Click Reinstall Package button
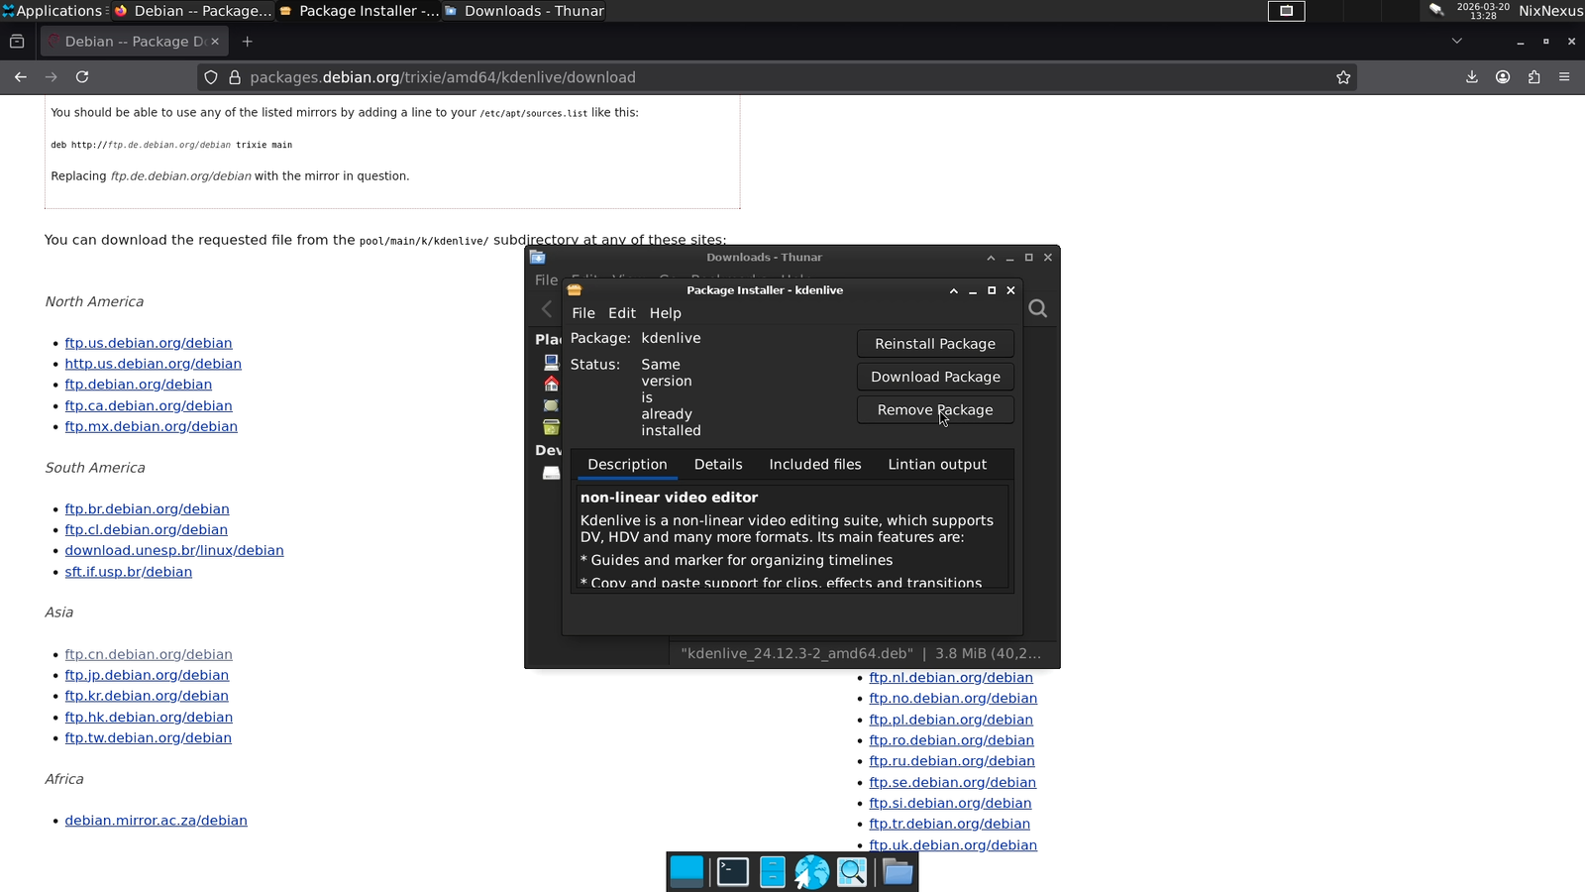The height and width of the screenshot is (892, 1585). [x=935, y=344]
